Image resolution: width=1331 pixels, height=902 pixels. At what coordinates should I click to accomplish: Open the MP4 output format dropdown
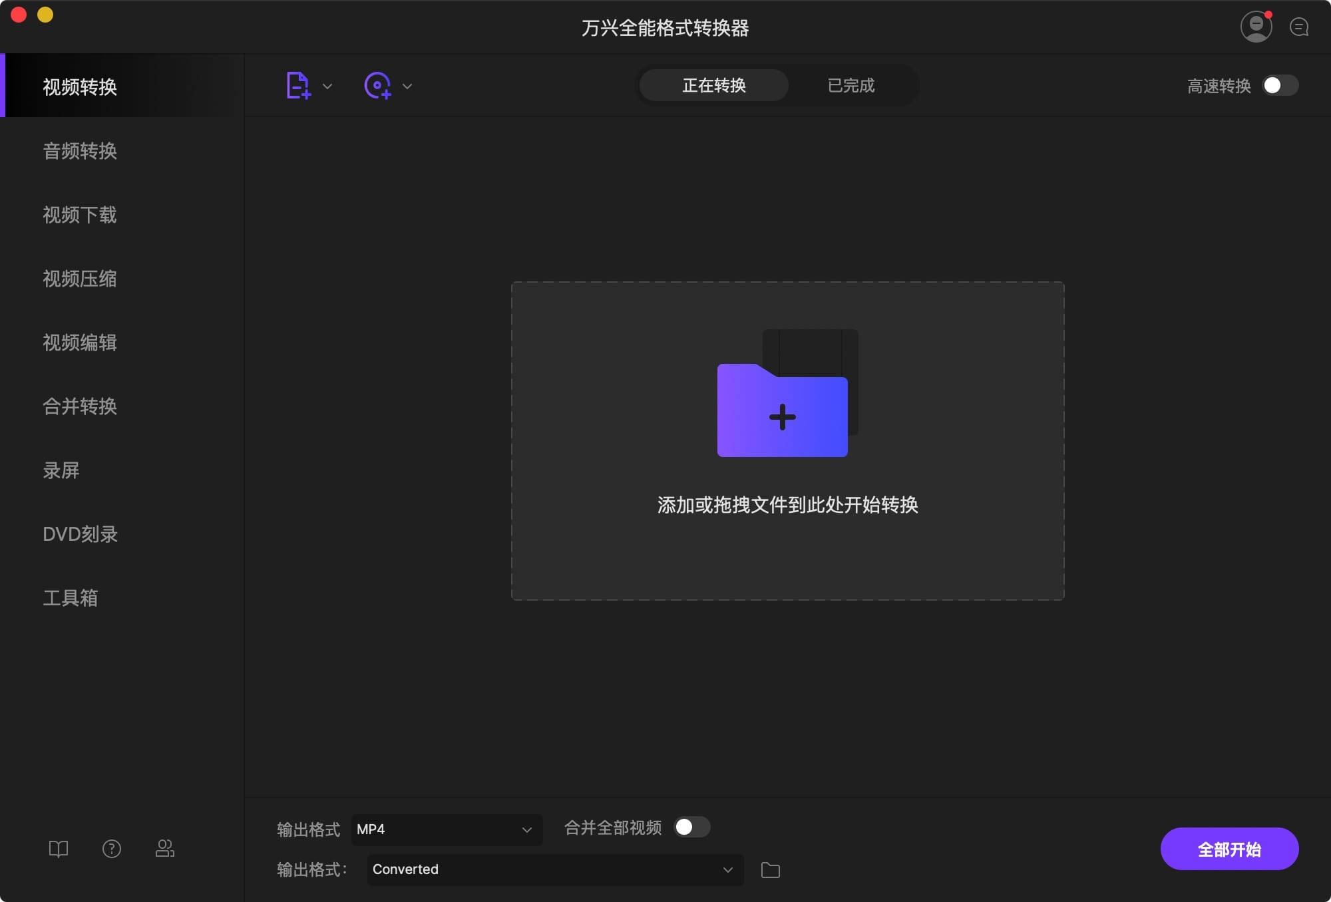pos(446,829)
